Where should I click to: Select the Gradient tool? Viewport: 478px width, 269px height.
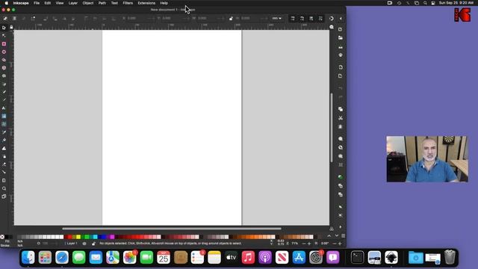[x=4, y=117]
